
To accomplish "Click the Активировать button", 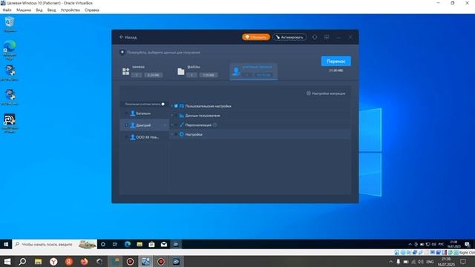I will click(x=289, y=37).
